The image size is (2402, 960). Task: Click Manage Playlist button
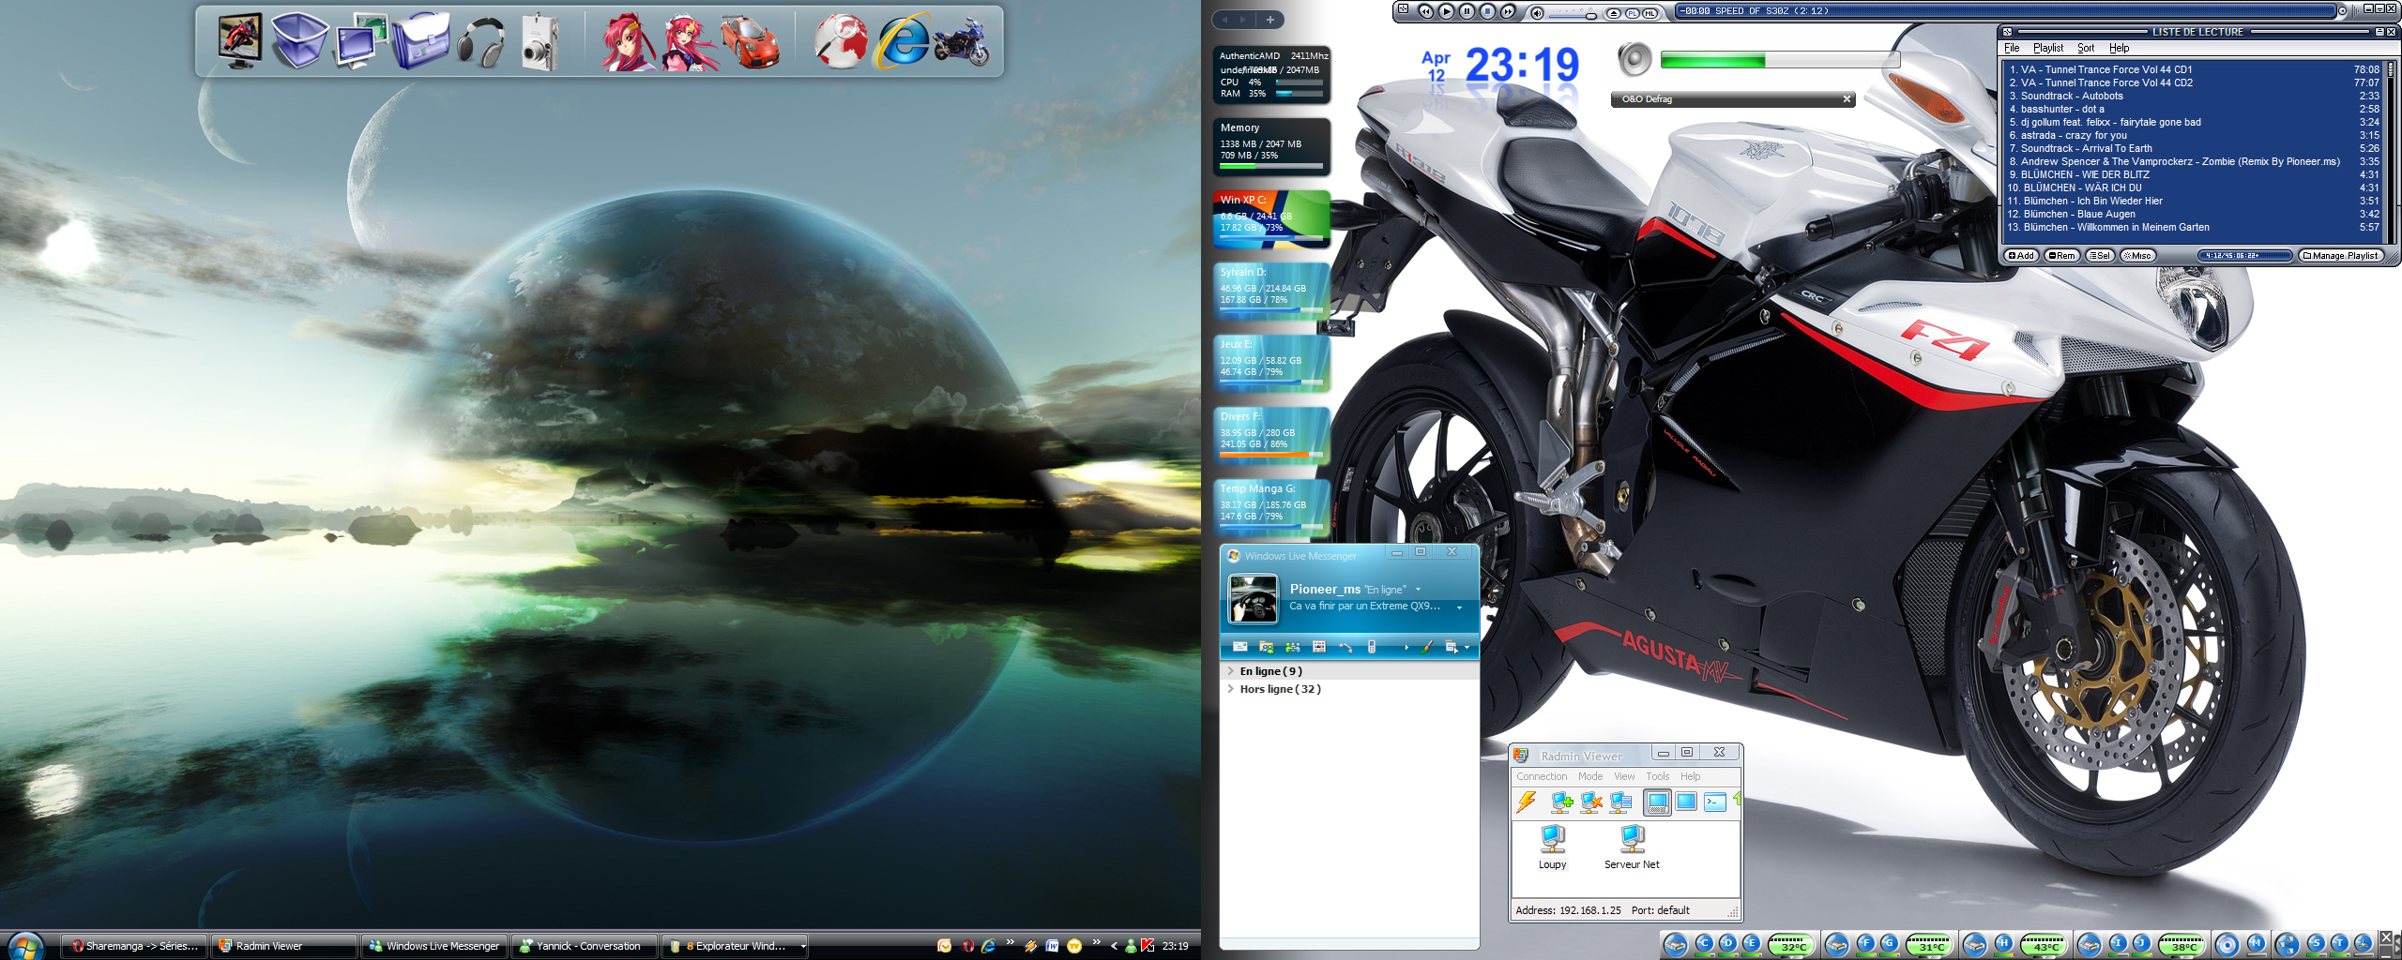point(2341,256)
